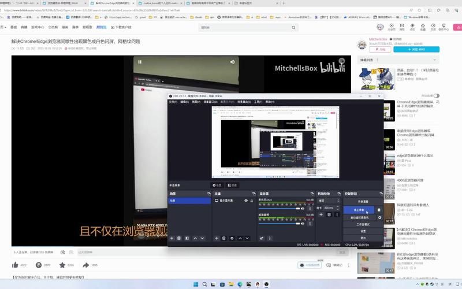Pause the inner video using overlay pause icon

(x=140, y=62)
